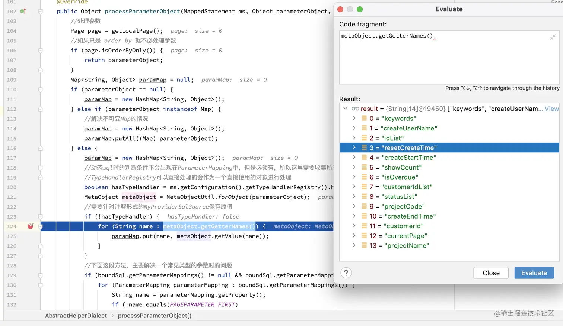
Task: Expand element 9 "projectCode"
Action: 354,206
